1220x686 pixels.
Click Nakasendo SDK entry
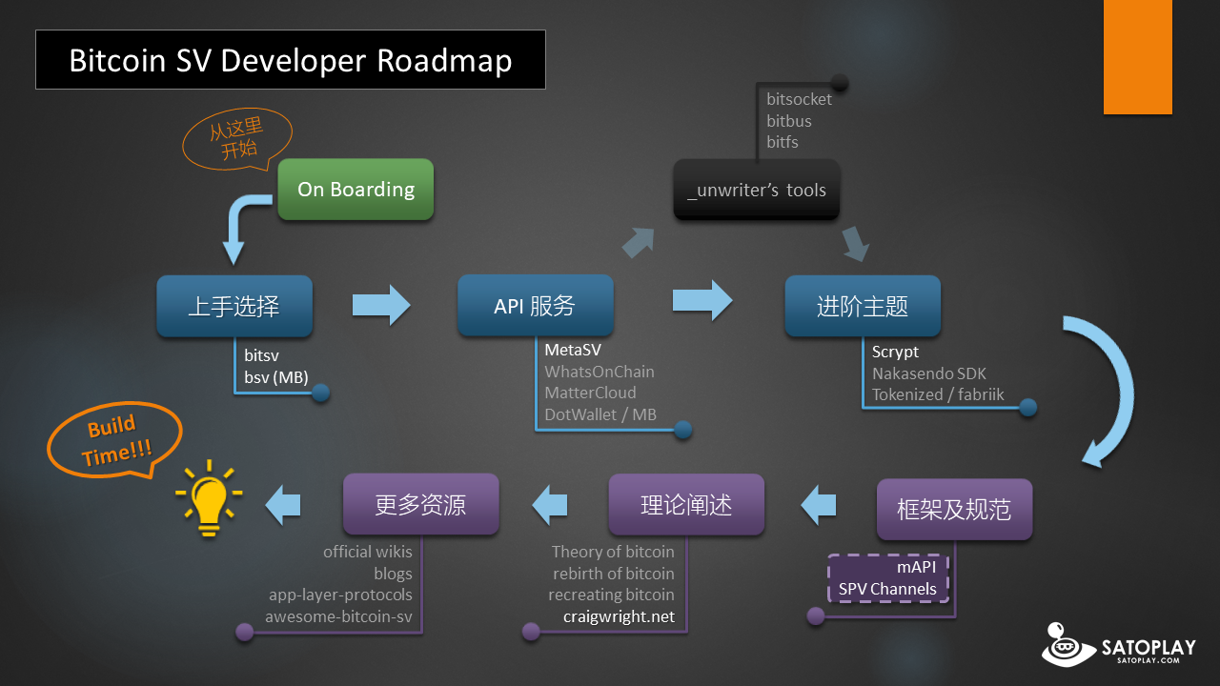929,373
